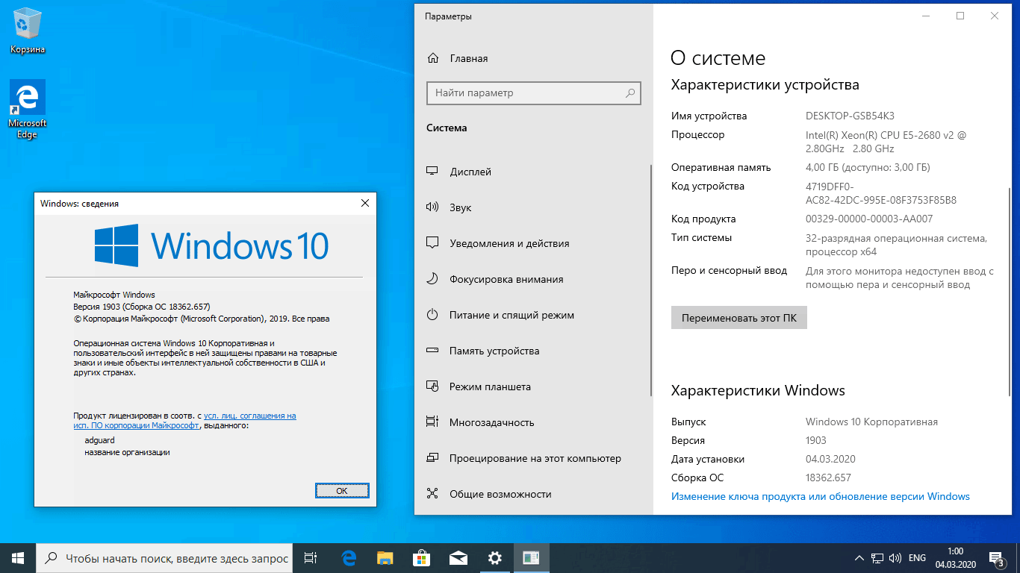Image resolution: width=1020 pixels, height=573 pixels.
Task: Click the Версия 1903 line in winver
Action: coord(142,307)
